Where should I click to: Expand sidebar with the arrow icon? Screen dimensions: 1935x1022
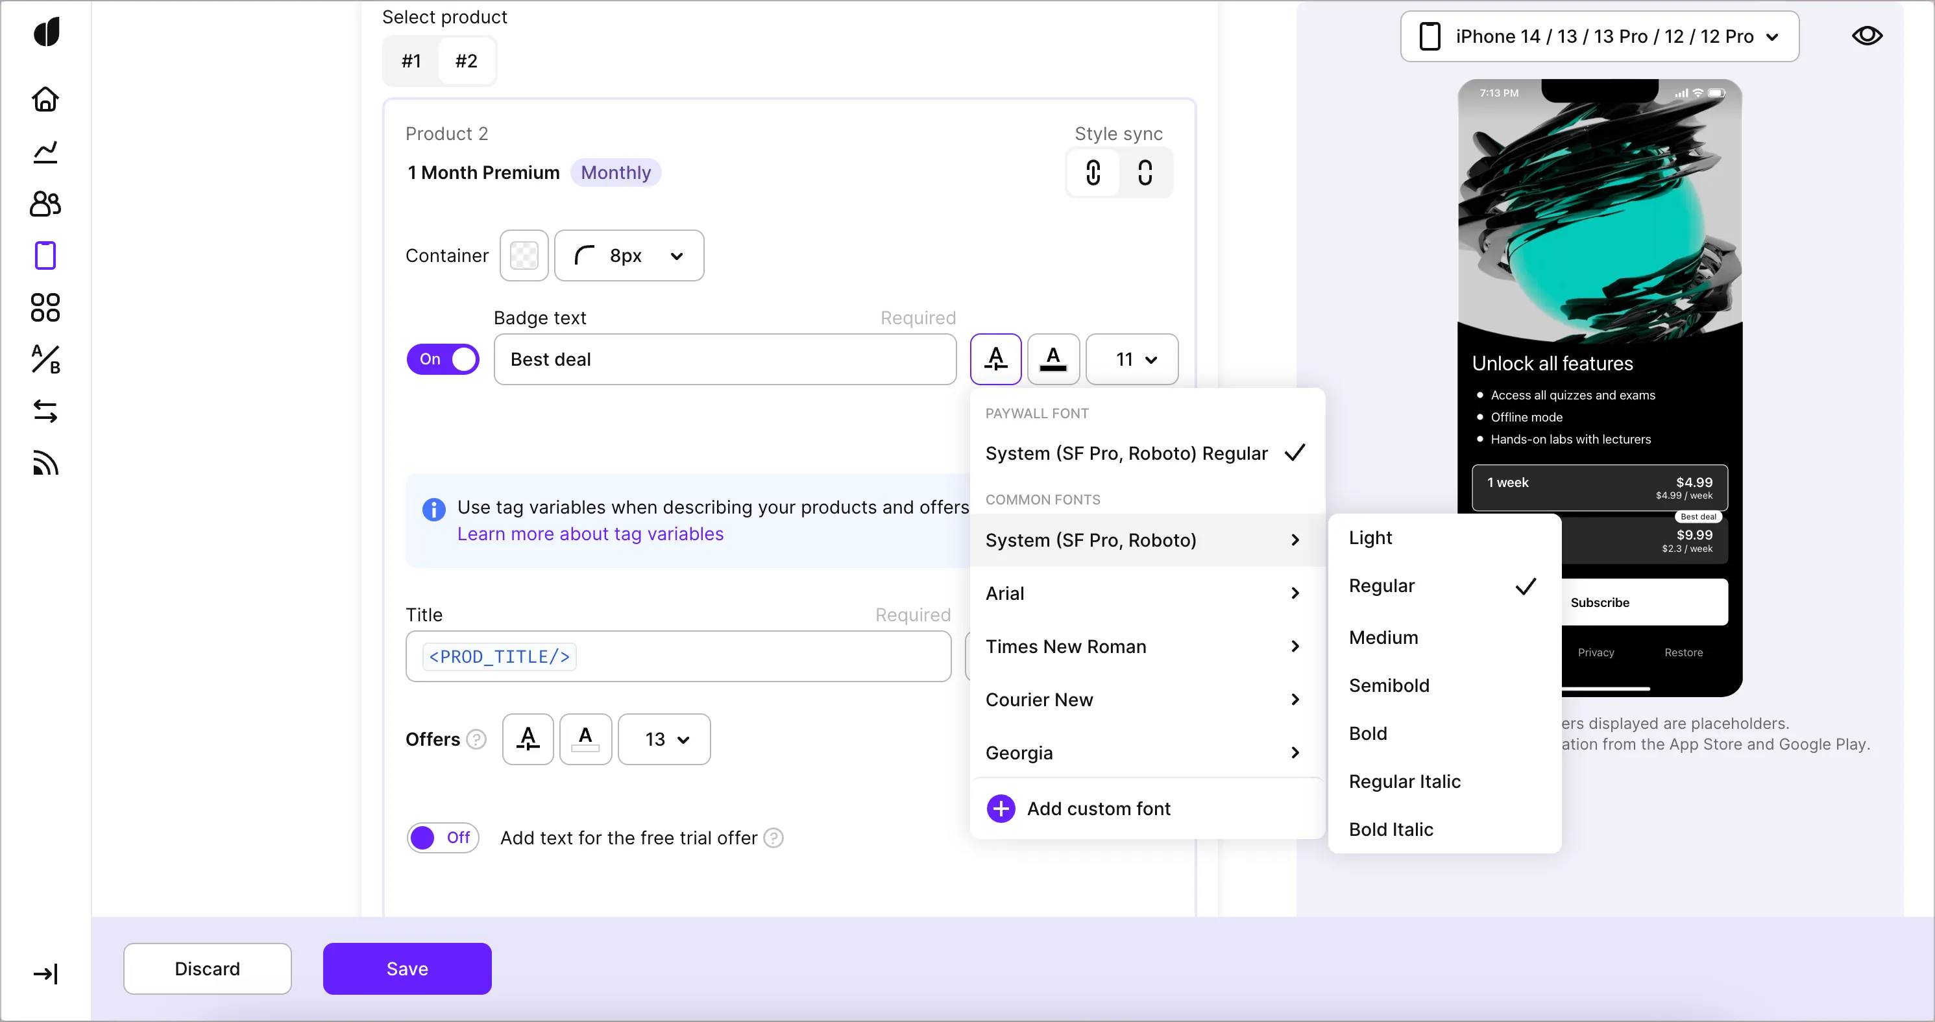[x=45, y=974]
